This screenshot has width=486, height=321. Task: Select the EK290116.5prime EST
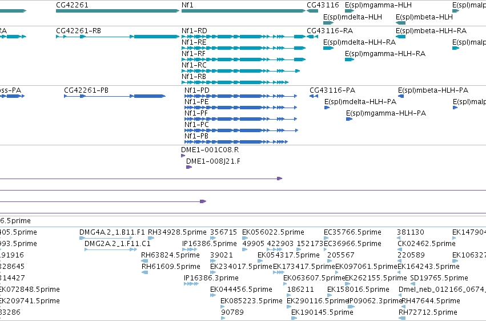(x=289, y=307)
